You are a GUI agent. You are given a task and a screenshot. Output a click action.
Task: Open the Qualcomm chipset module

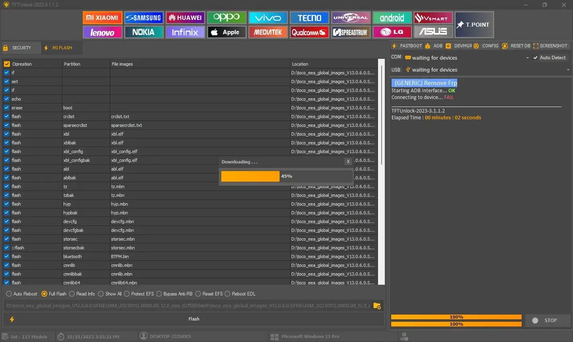309,32
